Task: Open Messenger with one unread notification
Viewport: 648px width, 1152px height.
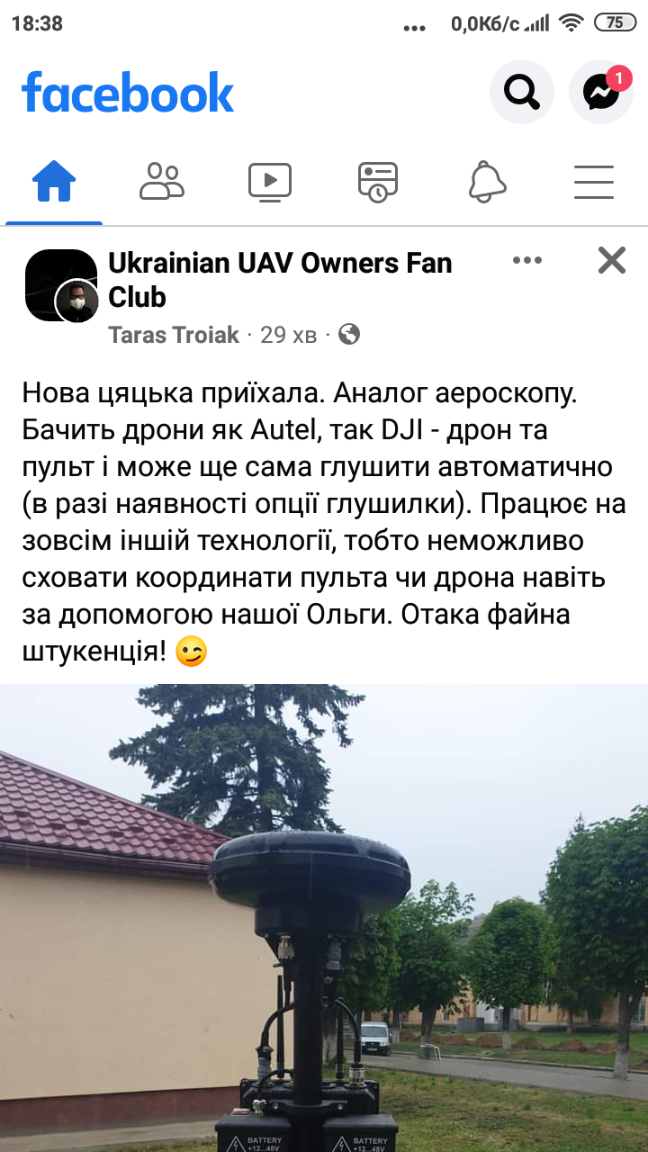Action: (601, 91)
